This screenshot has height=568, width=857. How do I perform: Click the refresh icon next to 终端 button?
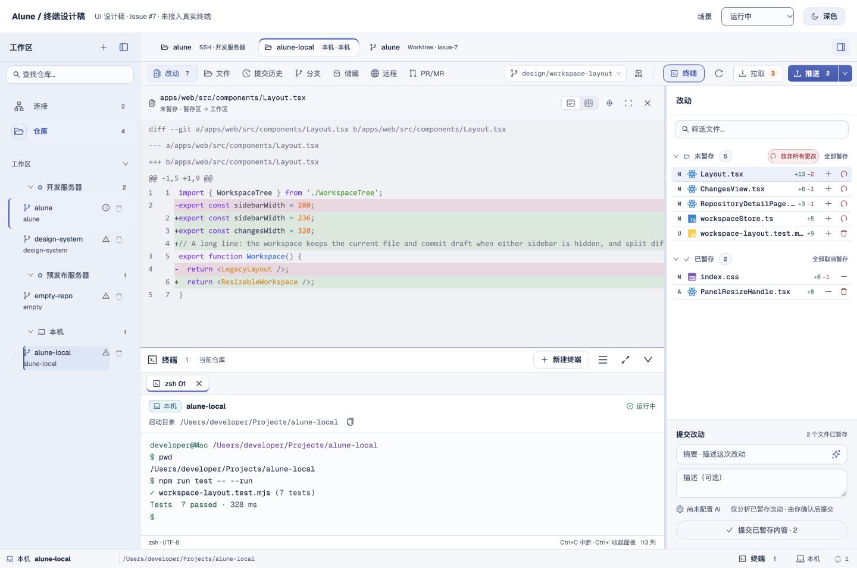click(719, 74)
